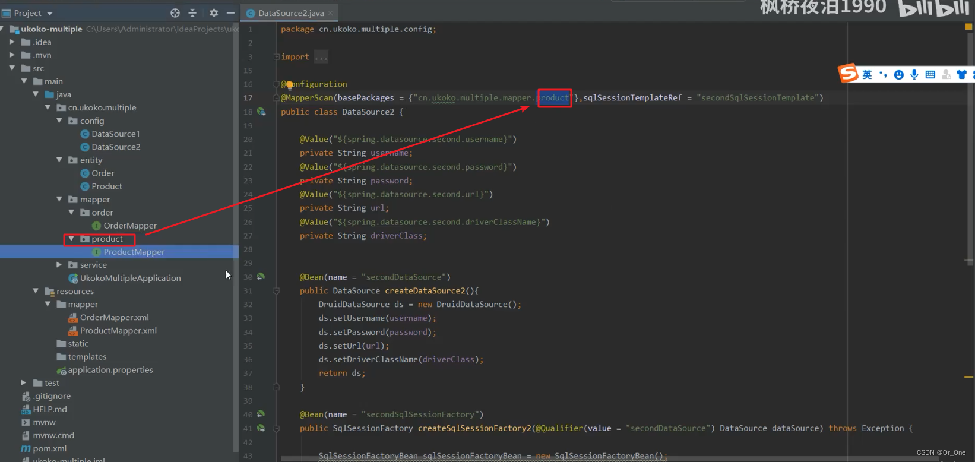
Task: Expand the service package
Action: [59, 265]
